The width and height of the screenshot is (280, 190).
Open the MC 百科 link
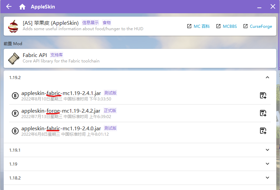[198, 26]
